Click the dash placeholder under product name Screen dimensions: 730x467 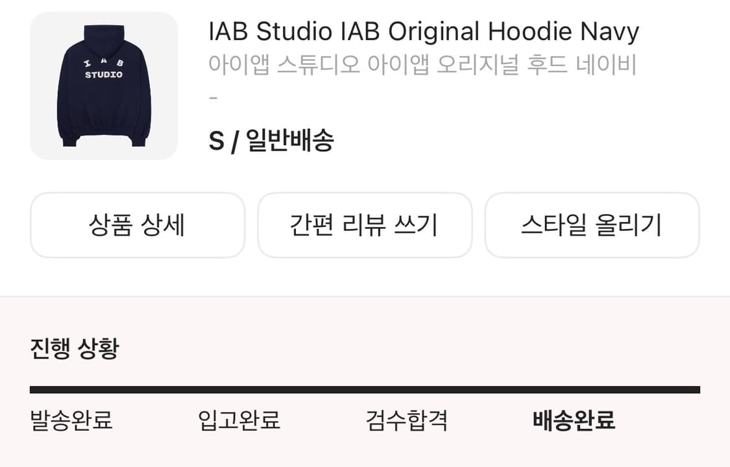[x=213, y=98]
